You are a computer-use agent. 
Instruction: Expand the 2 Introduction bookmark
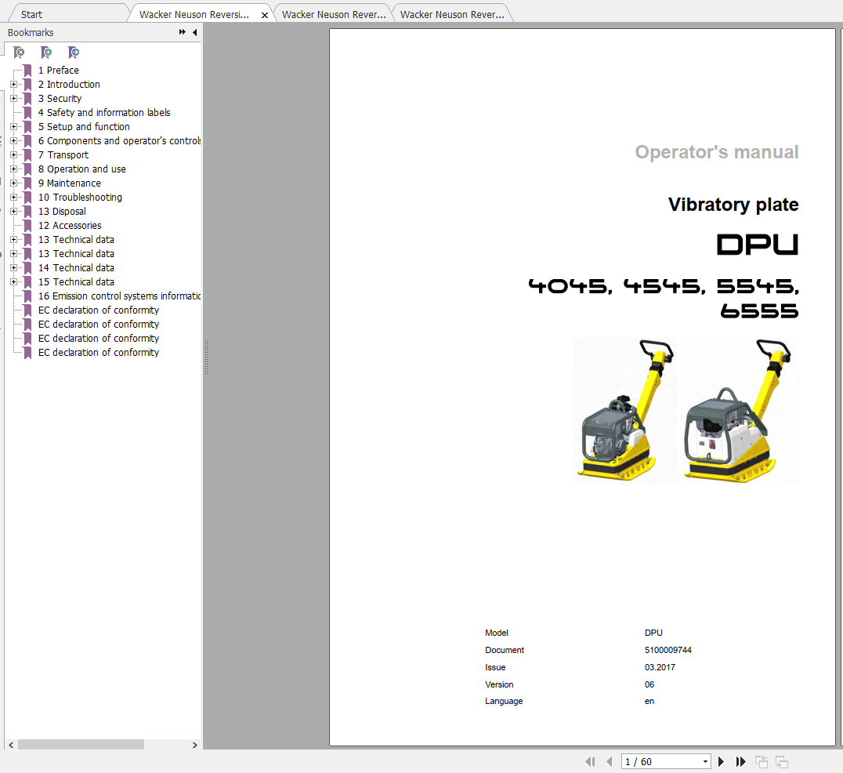13,85
